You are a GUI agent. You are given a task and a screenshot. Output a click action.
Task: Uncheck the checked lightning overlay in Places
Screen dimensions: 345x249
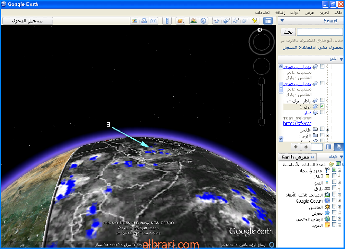(322, 106)
